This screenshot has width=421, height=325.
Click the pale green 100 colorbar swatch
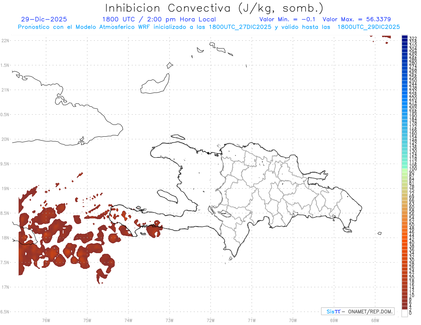[405, 170]
